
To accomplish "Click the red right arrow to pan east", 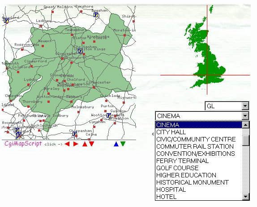I will click(76, 144).
